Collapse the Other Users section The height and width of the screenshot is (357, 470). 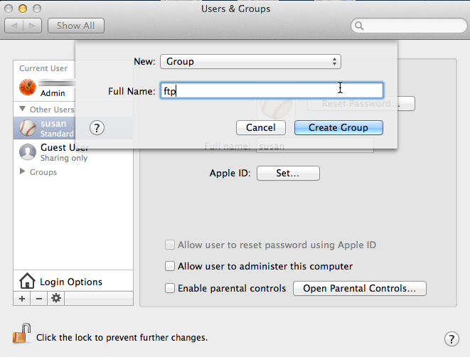[23, 110]
